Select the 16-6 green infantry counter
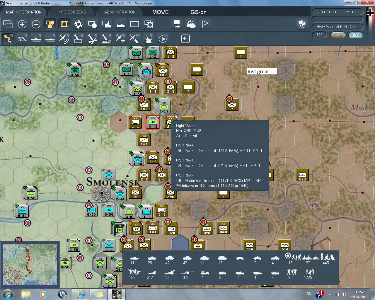Screen dimensions: 375x300 point(110,281)
